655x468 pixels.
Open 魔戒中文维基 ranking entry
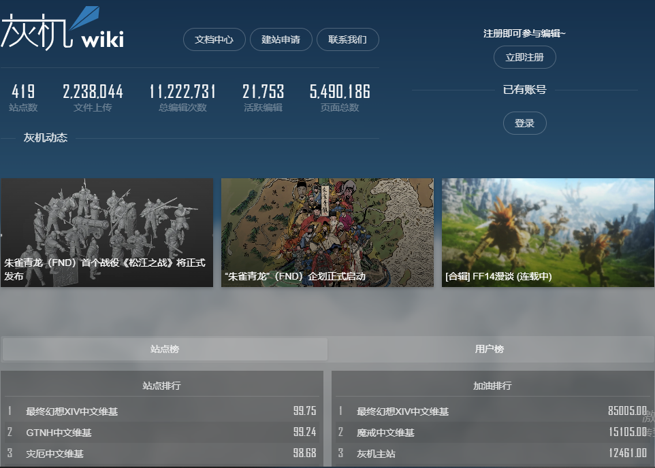(385, 433)
